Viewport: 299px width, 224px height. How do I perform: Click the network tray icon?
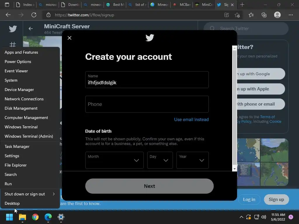(x=256, y=217)
